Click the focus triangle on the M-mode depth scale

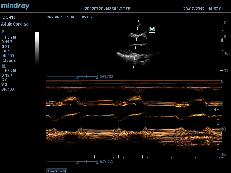pos(215,110)
